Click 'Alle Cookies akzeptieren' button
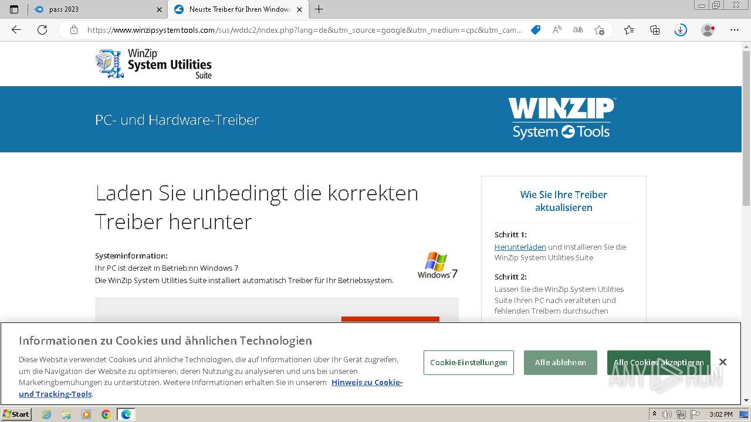The height and width of the screenshot is (422, 751). click(x=658, y=362)
